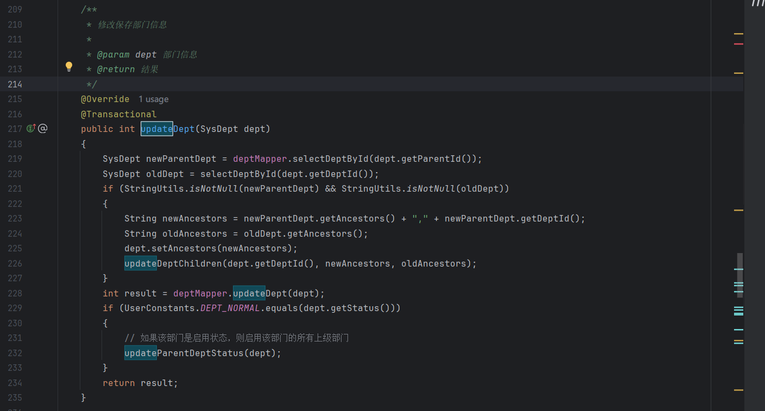Click the "public int" keywords on line 217
765x411 pixels.
pyautogui.click(x=108, y=129)
